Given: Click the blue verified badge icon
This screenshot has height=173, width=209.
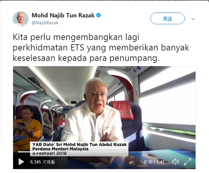Looking at the screenshot, I should tap(99, 15).
